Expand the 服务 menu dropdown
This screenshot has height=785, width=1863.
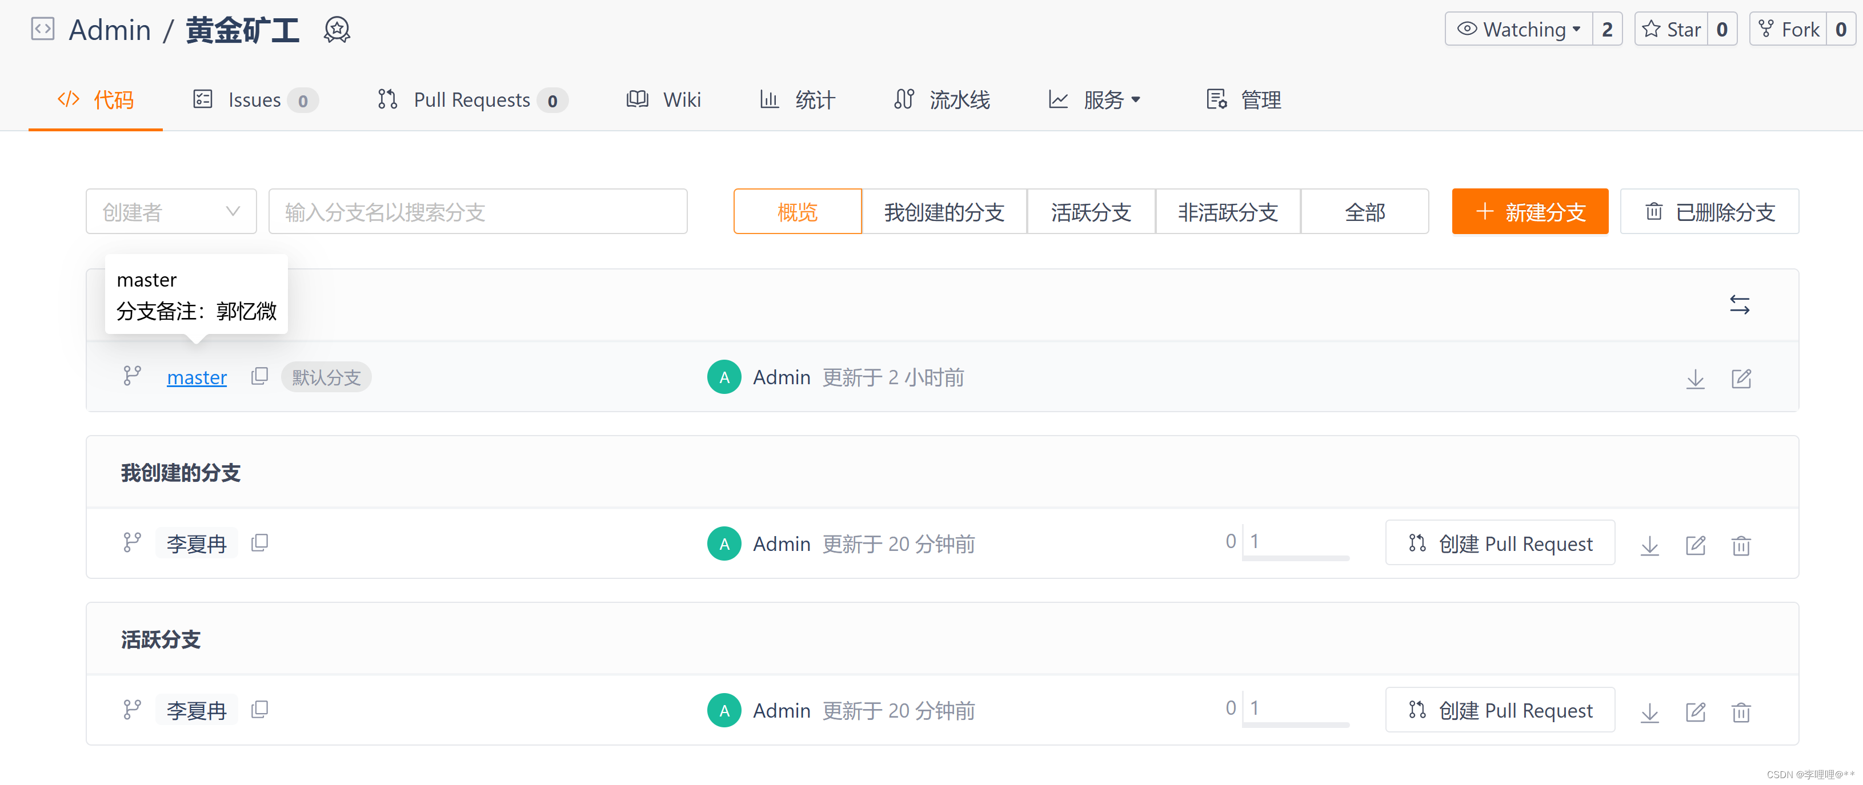pyautogui.click(x=1111, y=100)
